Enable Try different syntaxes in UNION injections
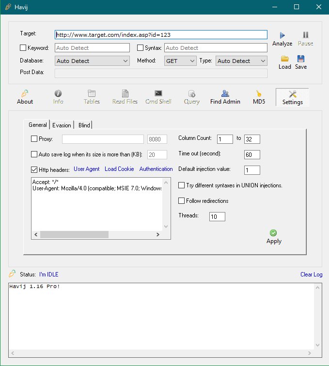Viewport: 329px width, 366px height. coord(181,185)
